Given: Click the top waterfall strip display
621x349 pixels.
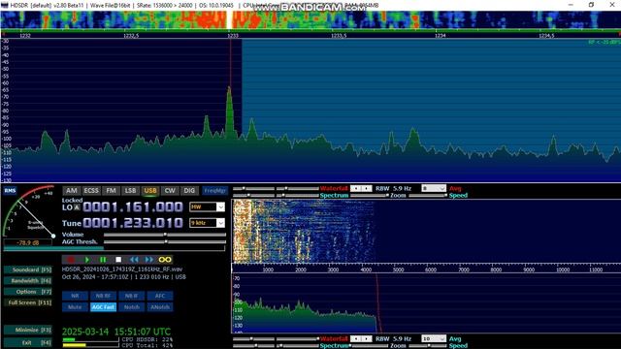Looking at the screenshot, I should click(x=310, y=19).
